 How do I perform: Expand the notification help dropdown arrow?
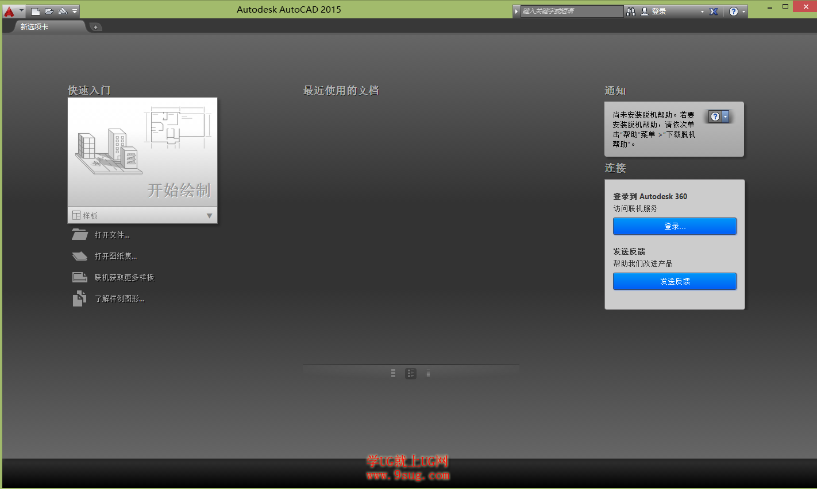coord(726,117)
